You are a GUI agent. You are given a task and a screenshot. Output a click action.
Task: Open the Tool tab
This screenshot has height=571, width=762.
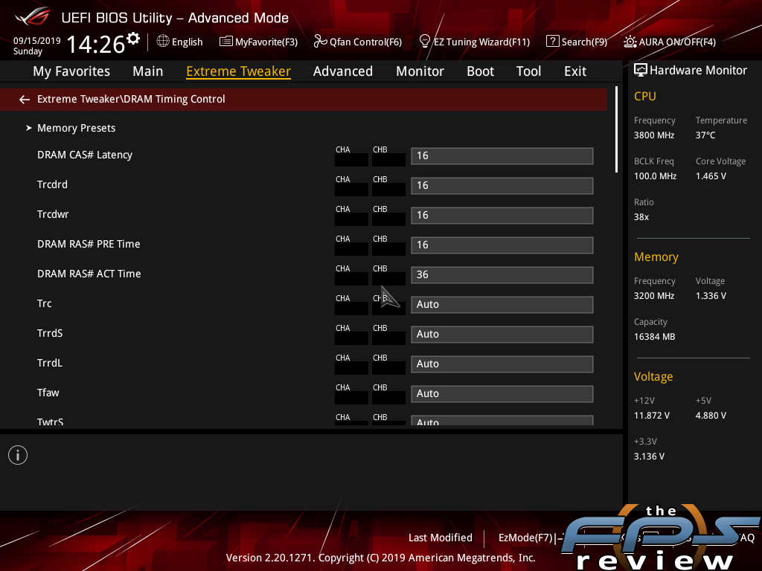tap(529, 71)
